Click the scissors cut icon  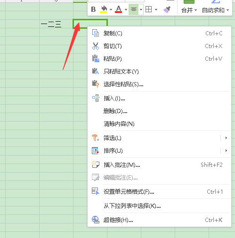coord(96,46)
